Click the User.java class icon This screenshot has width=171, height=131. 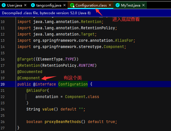pyautogui.click(x=4, y=5)
